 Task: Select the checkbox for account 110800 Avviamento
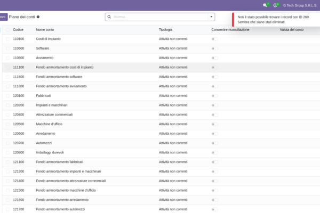(x=8, y=58)
